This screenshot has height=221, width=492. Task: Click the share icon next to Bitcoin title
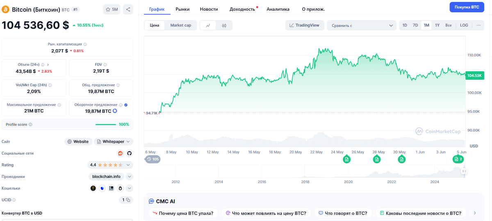click(x=128, y=9)
